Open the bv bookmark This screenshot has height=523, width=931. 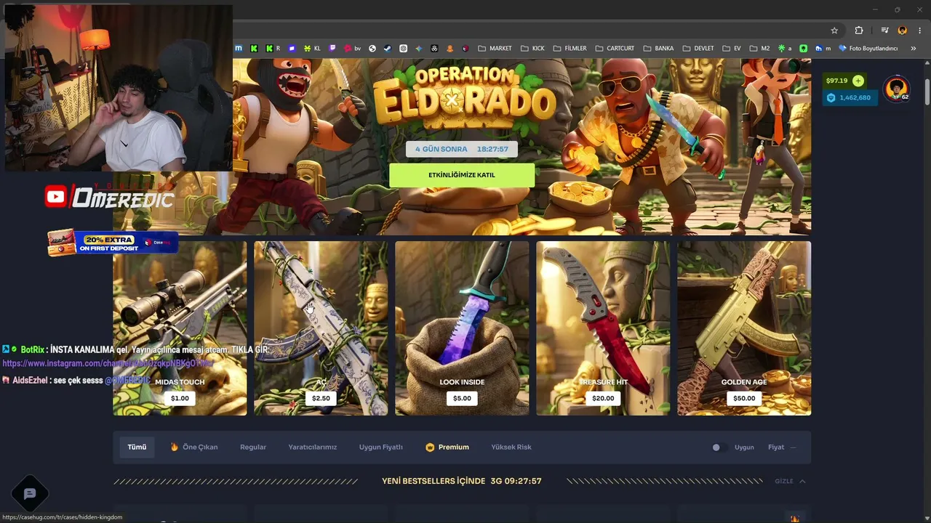tap(353, 49)
